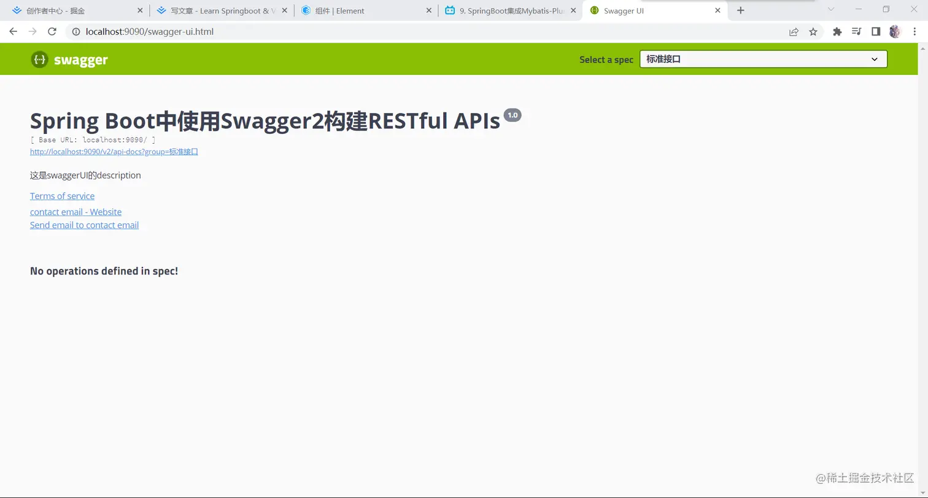The image size is (928, 498).
Task: Open the profile avatar menu
Action: point(895,31)
